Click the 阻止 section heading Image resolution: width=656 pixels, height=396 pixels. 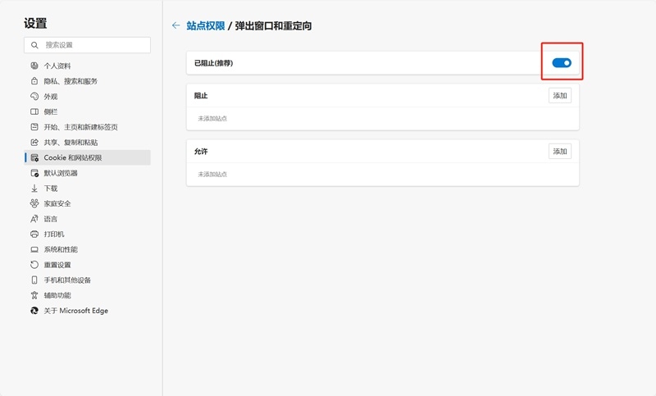(x=201, y=96)
